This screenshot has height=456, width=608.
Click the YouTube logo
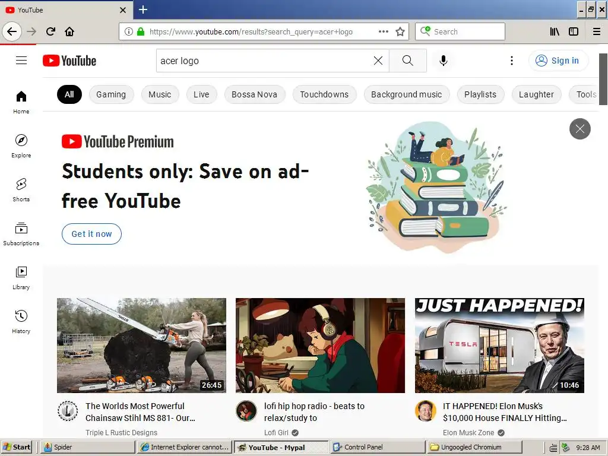click(69, 61)
